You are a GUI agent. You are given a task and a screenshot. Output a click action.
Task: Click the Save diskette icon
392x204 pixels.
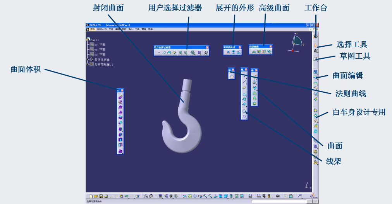coord(101,196)
